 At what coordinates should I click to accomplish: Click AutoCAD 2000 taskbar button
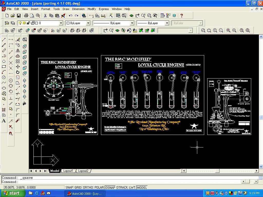(x=85, y=193)
